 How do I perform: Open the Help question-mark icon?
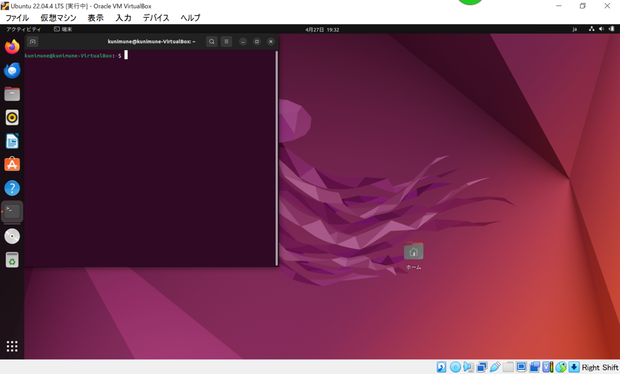coord(12,188)
